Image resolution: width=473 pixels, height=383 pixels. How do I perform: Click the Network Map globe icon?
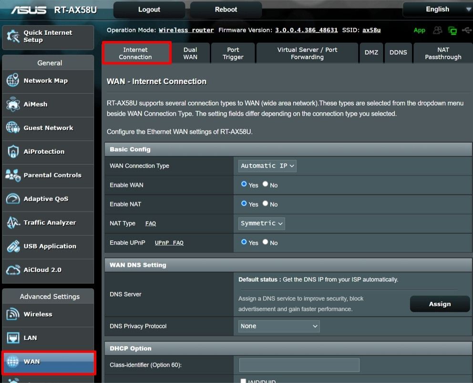13,81
